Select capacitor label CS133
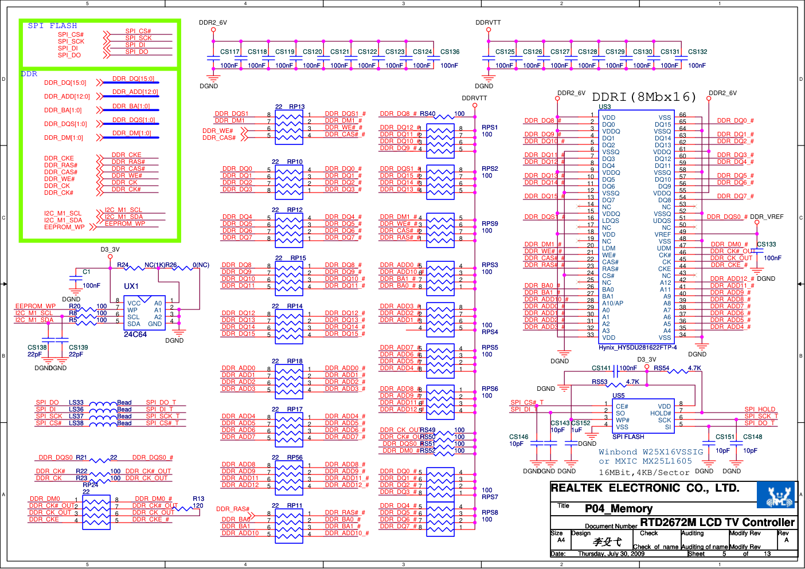805x569 pixels. tap(767, 244)
